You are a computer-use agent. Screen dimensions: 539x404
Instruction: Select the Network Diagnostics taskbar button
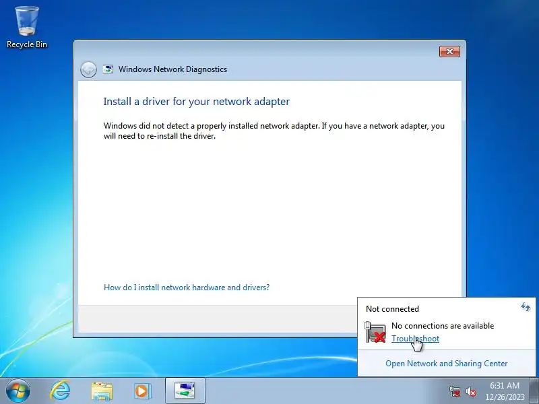[185, 391]
